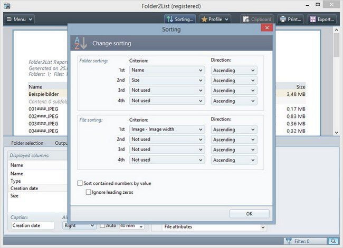
Task: Close the Sorting dialog with red X
Action: click(267, 28)
